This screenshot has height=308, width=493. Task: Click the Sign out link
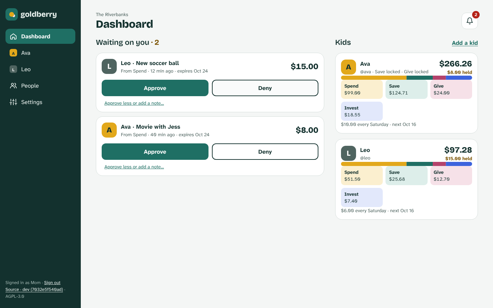coord(52,283)
